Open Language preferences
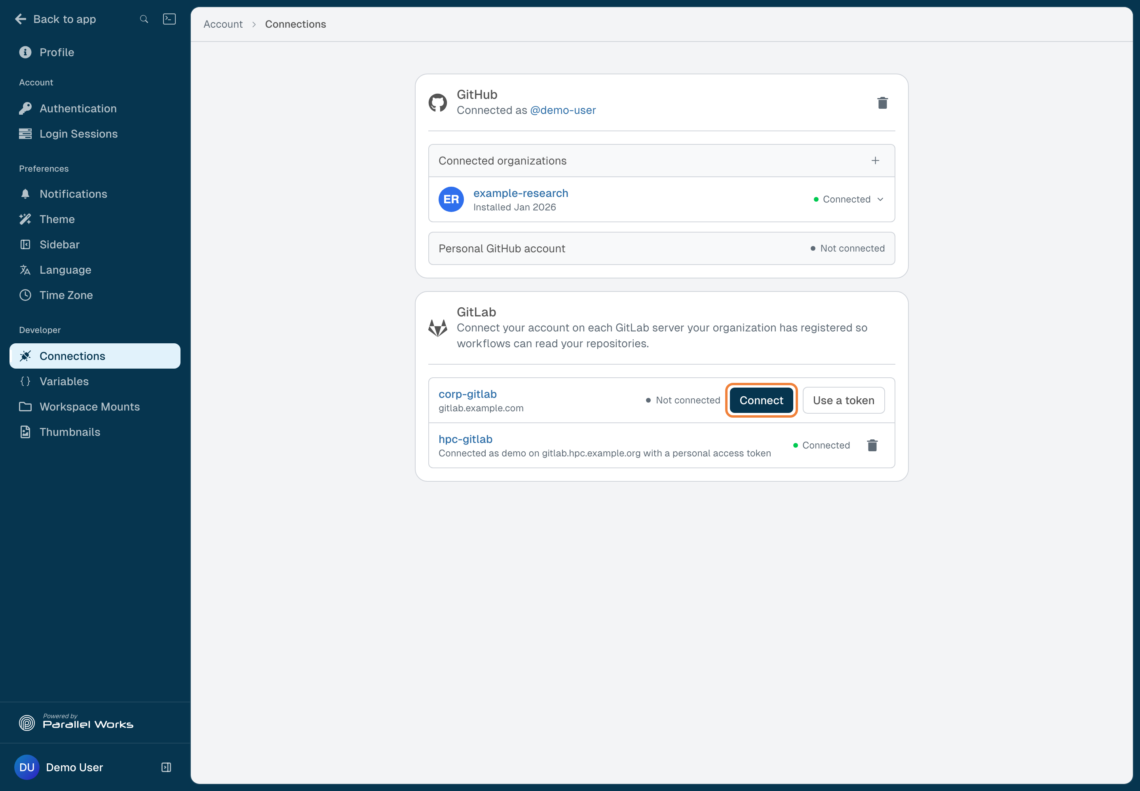Screen dimensions: 1140x791 (x=95, y=270)
